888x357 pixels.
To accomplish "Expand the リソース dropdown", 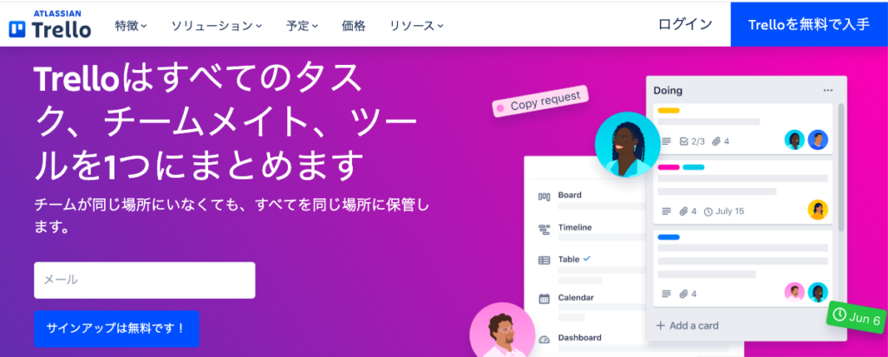I will click(x=416, y=26).
